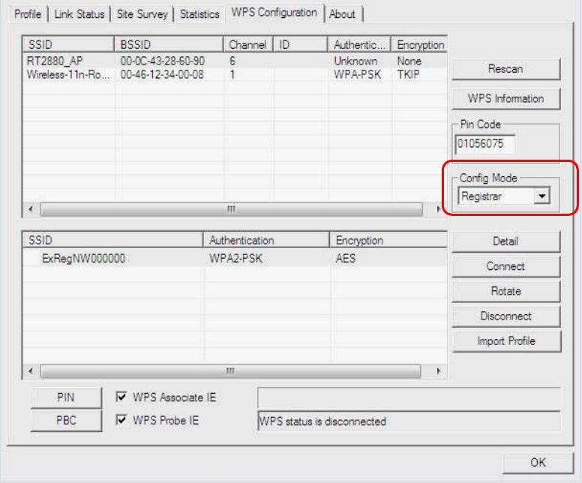Start WPS with the PBC button
This screenshot has height=483, width=582.
pos(66,420)
